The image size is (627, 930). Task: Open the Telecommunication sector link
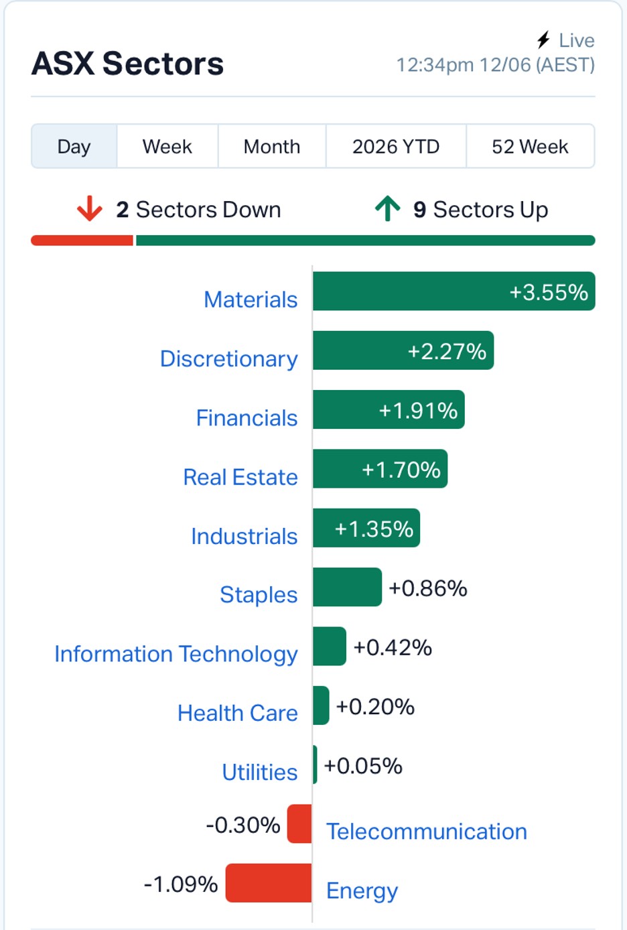(x=427, y=832)
